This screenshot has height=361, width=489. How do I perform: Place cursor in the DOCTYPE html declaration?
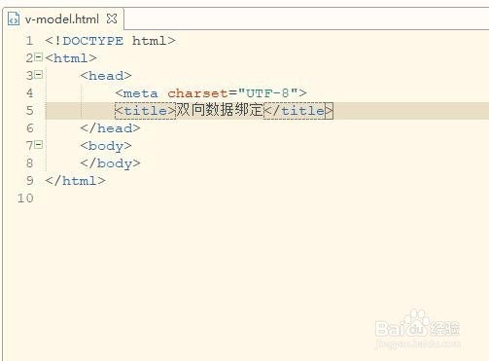click(x=110, y=41)
